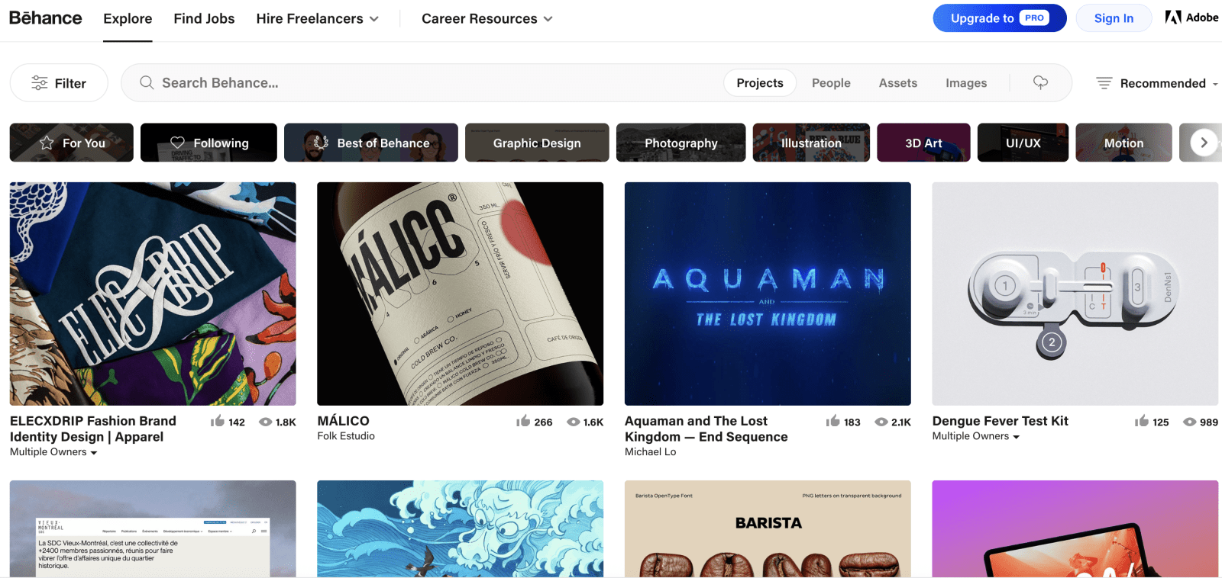Screen dimensions: 1222x578
Task: Click the views eye icon on Dengue Fever Test Kit
Action: (1189, 422)
